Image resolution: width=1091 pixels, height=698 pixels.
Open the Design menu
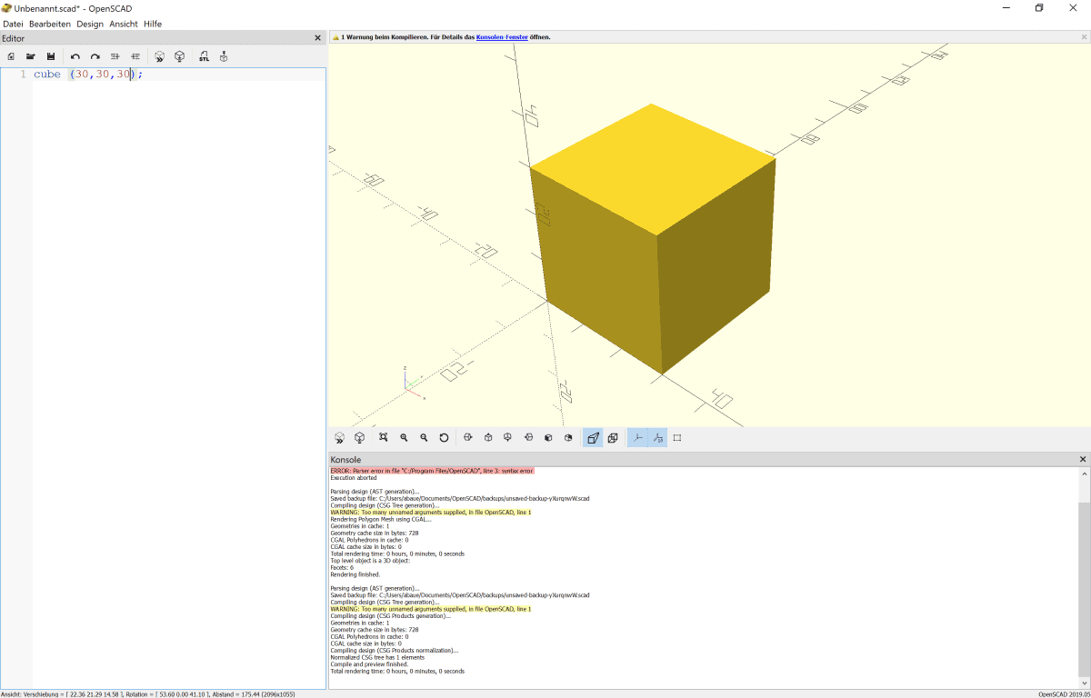pyautogui.click(x=90, y=24)
